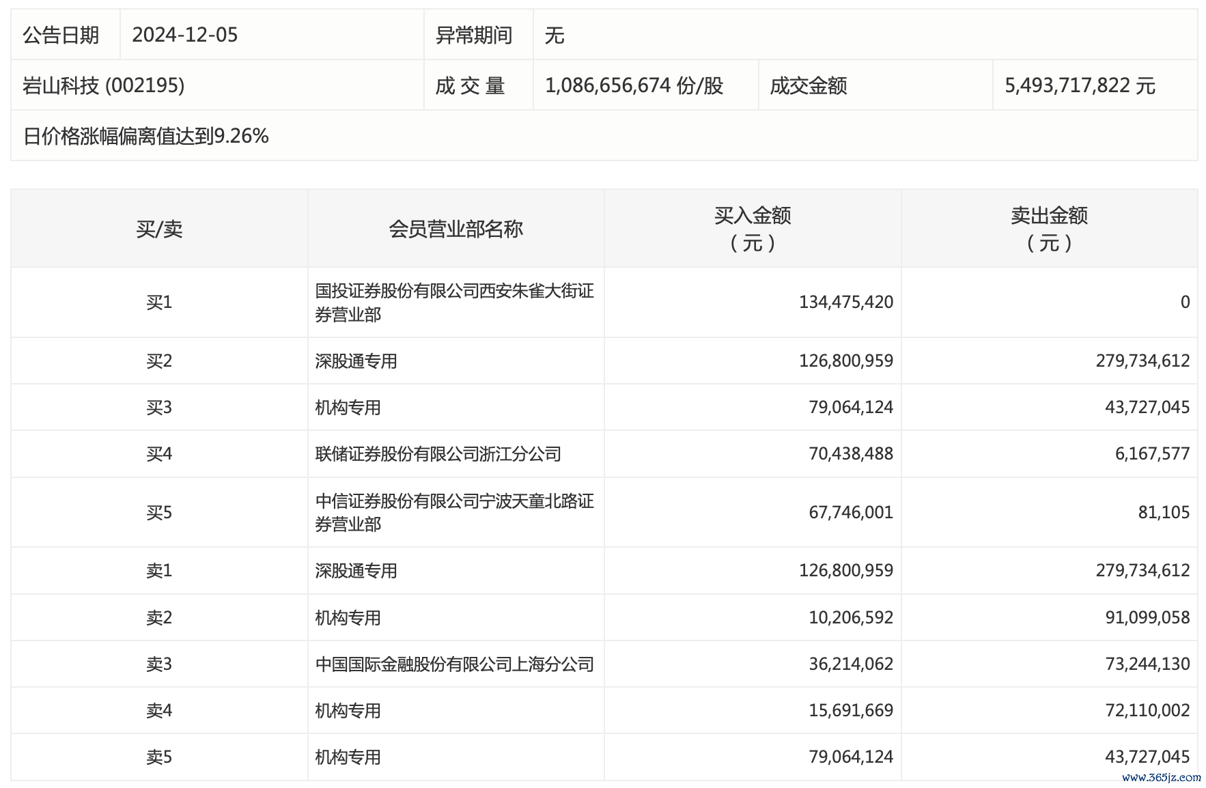Screen dimensions: 1206x788
Task: Select the 买2 row label
Action: (159, 361)
